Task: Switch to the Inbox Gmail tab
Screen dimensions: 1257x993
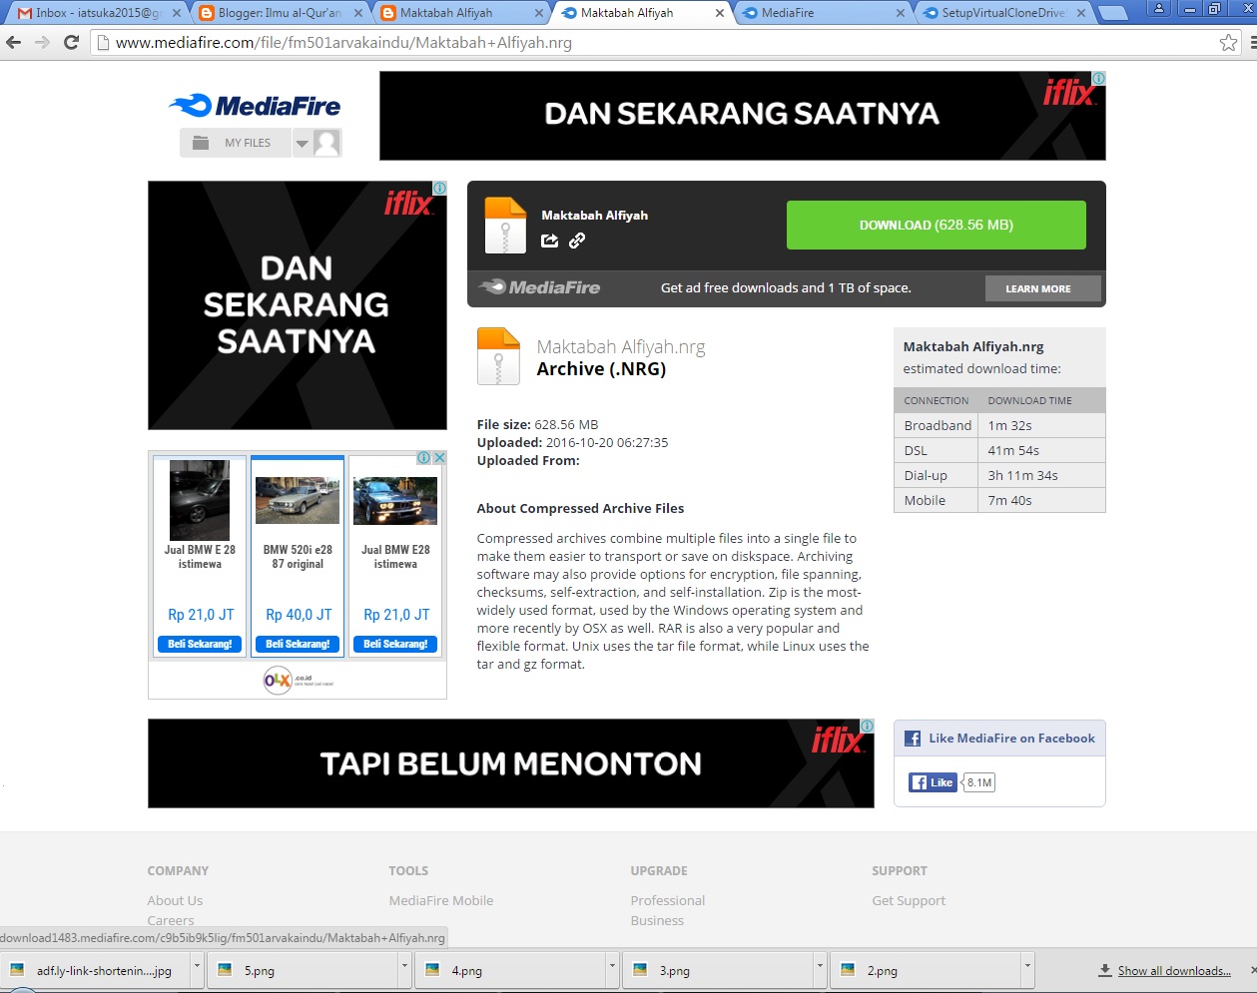Action: 97,13
